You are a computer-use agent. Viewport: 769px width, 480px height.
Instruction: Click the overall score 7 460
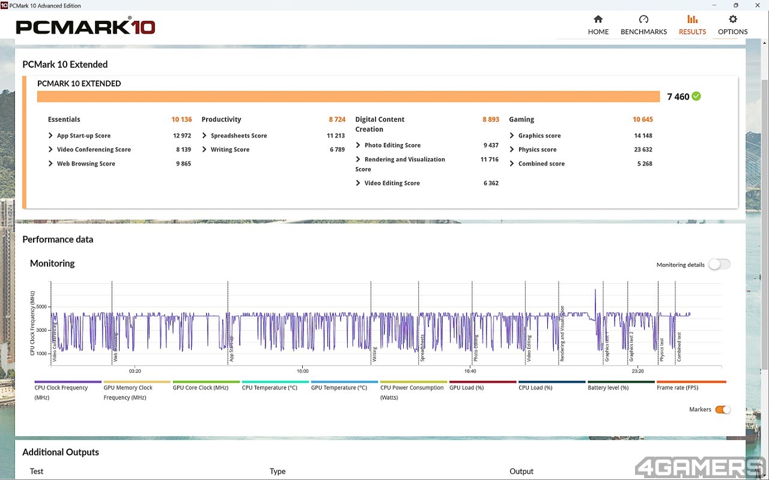coord(678,97)
